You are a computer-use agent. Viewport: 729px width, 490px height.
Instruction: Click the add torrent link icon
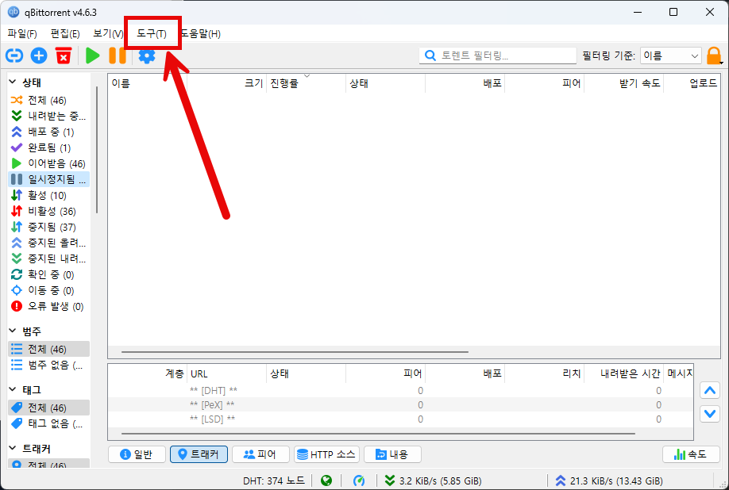14,56
